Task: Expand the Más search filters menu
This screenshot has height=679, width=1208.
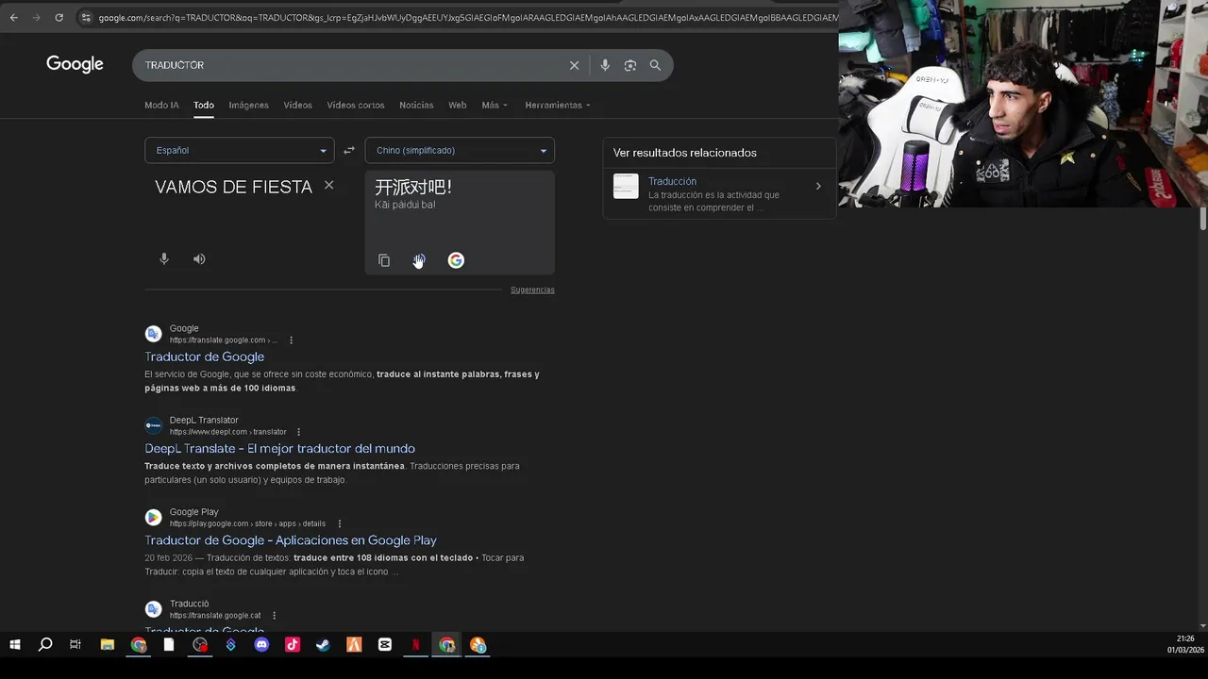Action: tap(495, 105)
